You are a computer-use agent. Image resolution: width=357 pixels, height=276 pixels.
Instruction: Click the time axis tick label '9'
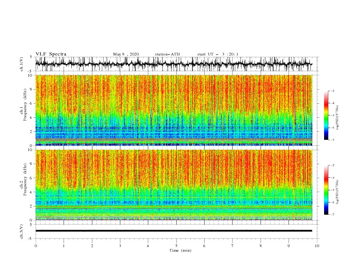(288, 246)
